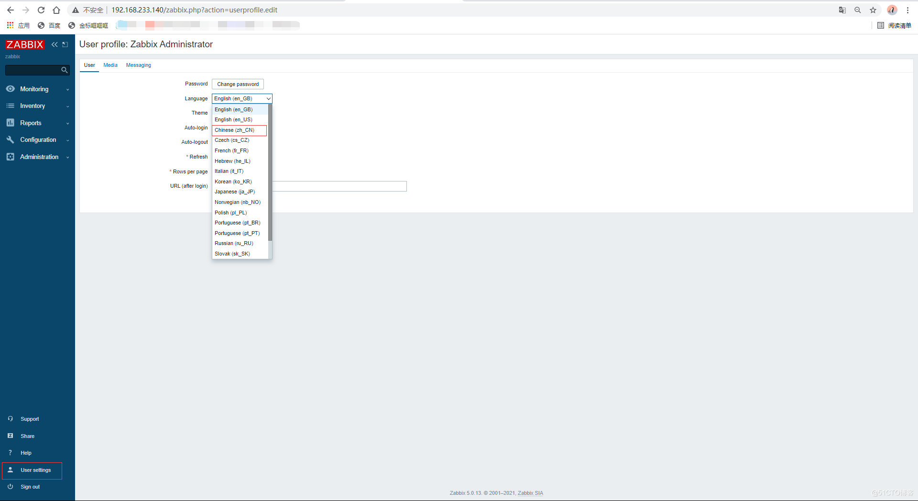
Task: Click the Help question mark icon
Action: tap(10, 453)
